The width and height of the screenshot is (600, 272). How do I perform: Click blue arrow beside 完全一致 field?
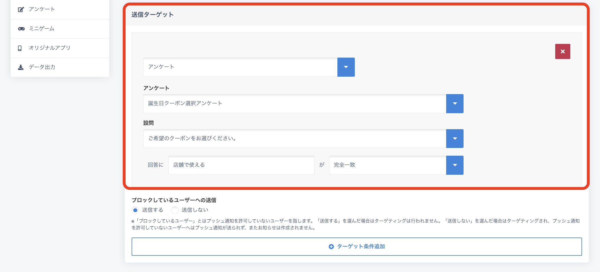coord(455,165)
